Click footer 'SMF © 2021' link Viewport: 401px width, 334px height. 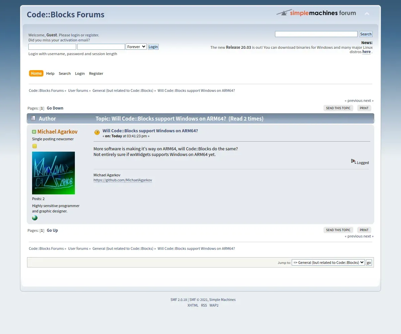coord(198,300)
